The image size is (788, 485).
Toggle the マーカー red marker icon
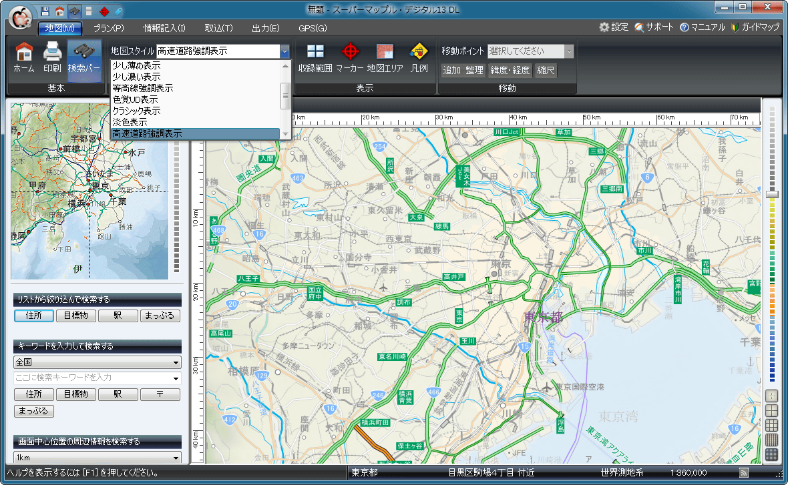pyautogui.click(x=350, y=58)
